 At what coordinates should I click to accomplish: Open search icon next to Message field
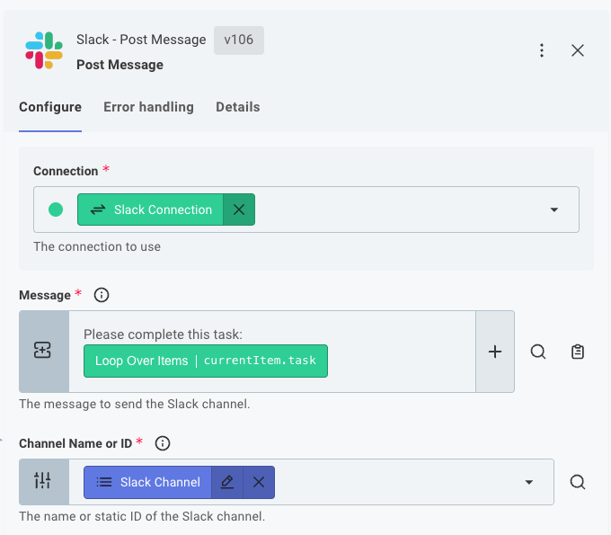(538, 352)
